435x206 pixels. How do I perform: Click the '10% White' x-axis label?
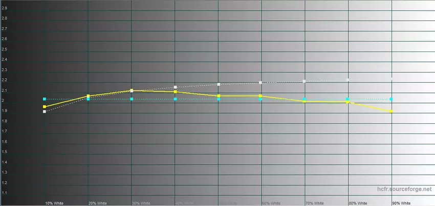coord(54,202)
